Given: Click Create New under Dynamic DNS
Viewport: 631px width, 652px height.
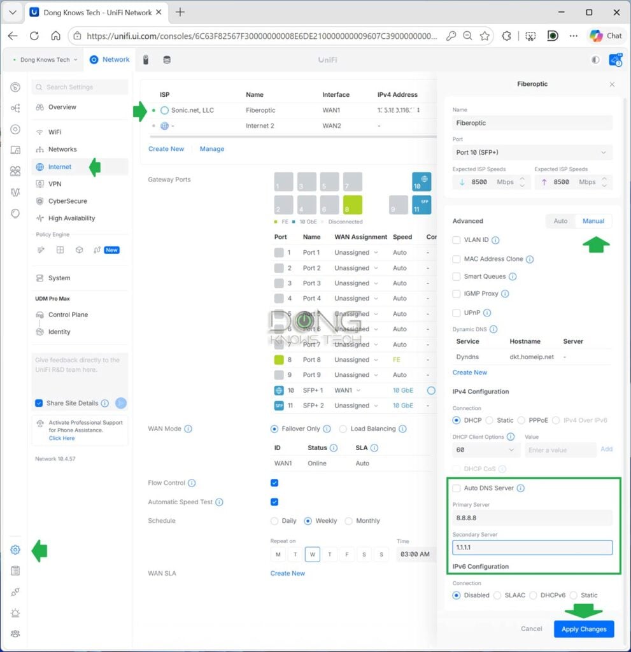Looking at the screenshot, I should [470, 372].
